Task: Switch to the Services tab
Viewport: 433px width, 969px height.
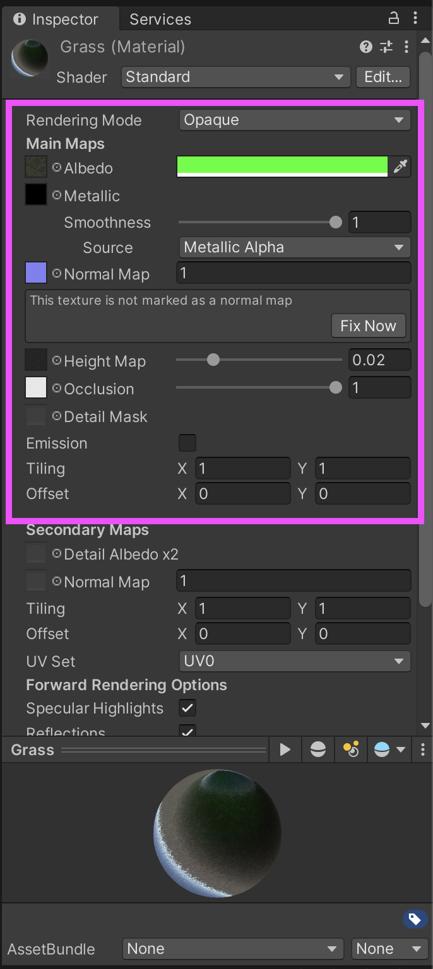Action: point(160,20)
